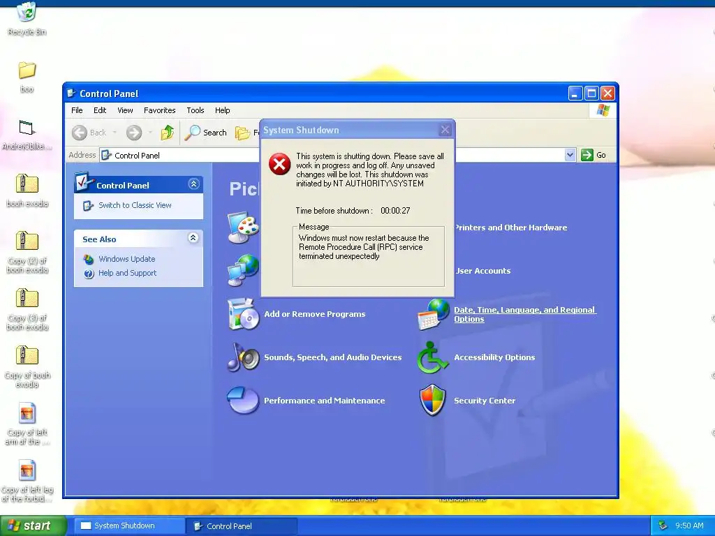The height and width of the screenshot is (536, 715).
Task: Open Sounds, Speech, and Audio Devices
Action: coord(333,357)
